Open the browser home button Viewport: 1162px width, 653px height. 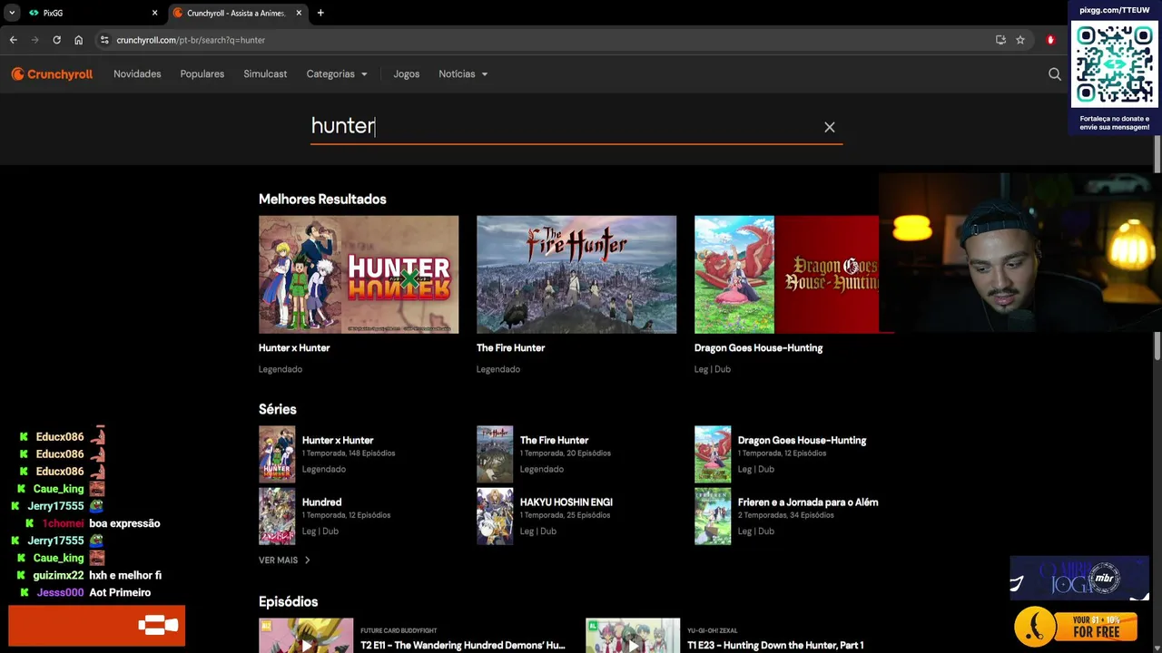pos(78,40)
